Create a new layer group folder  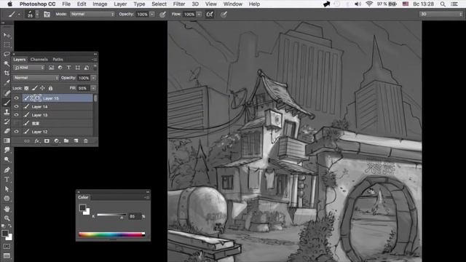click(66, 141)
